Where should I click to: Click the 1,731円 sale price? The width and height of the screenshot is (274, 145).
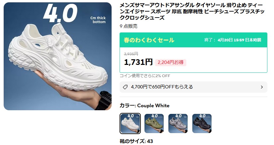138,62
